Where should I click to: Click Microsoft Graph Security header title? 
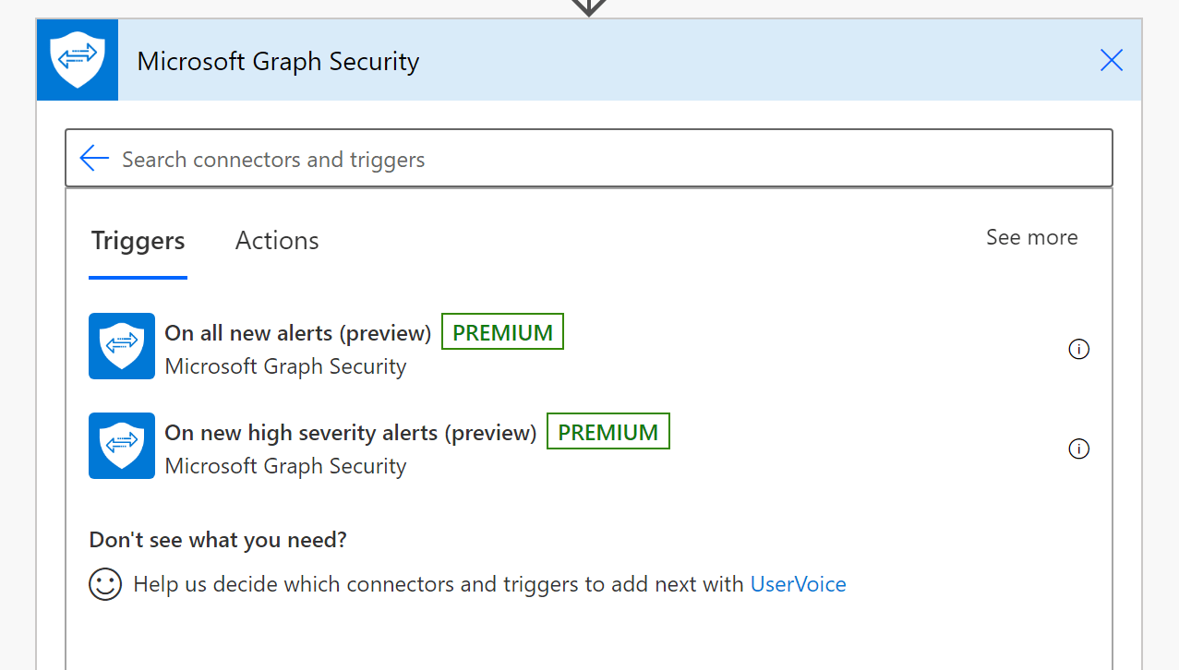point(278,62)
